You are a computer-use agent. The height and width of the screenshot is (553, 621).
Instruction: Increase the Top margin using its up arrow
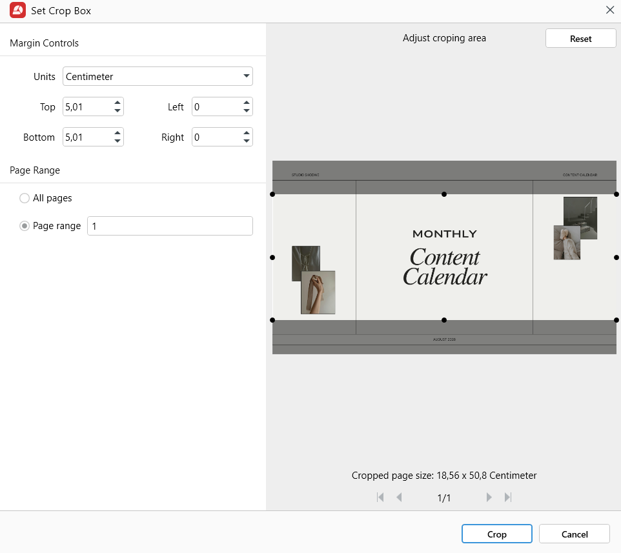tap(117, 103)
